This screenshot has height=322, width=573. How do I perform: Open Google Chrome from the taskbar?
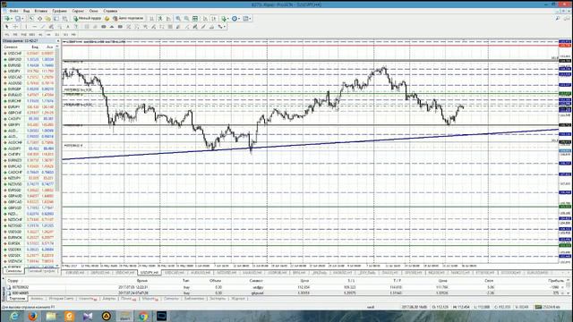click(x=143, y=316)
